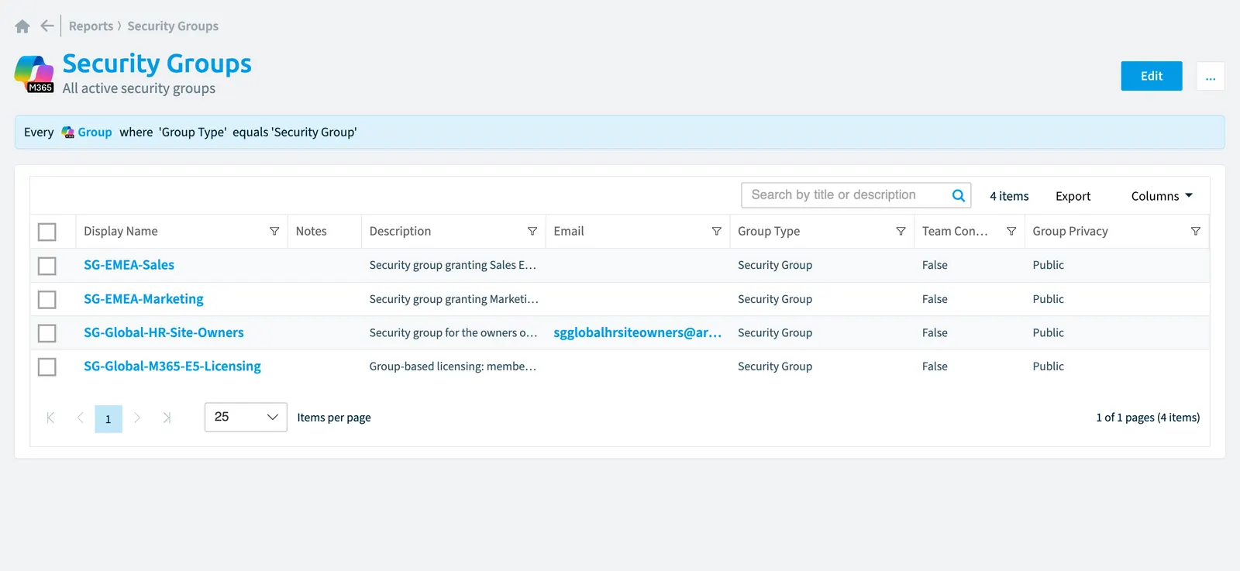Open the more options ellipsis menu
Screen dimensions: 1240x571
(x=1211, y=76)
